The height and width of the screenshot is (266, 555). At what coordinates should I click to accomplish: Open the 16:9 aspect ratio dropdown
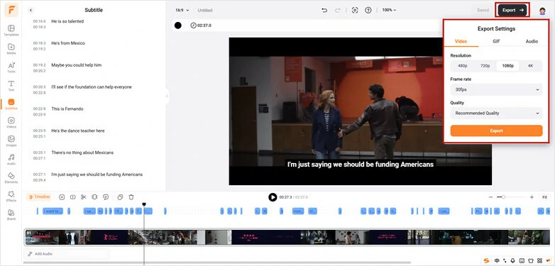coord(182,10)
